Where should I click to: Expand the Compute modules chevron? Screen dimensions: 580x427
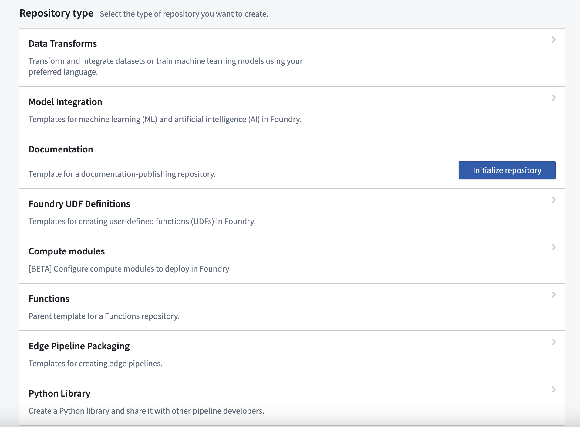pos(554,247)
